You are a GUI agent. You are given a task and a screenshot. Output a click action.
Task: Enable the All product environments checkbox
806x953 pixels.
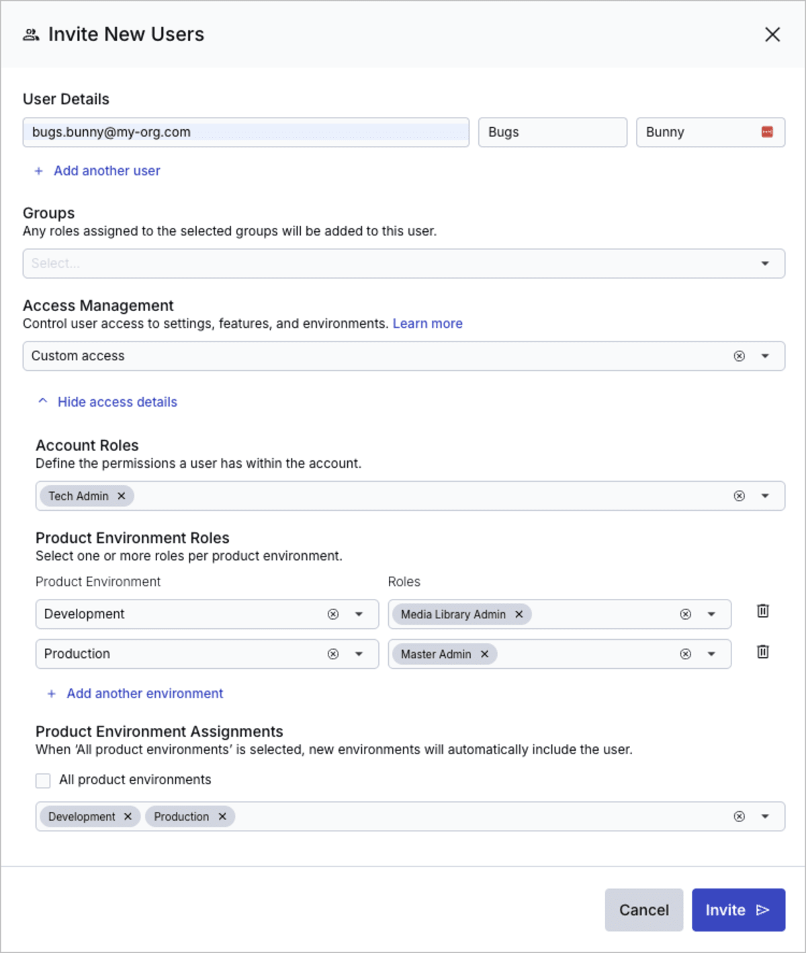pyautogui.click(x=43, y=780)
